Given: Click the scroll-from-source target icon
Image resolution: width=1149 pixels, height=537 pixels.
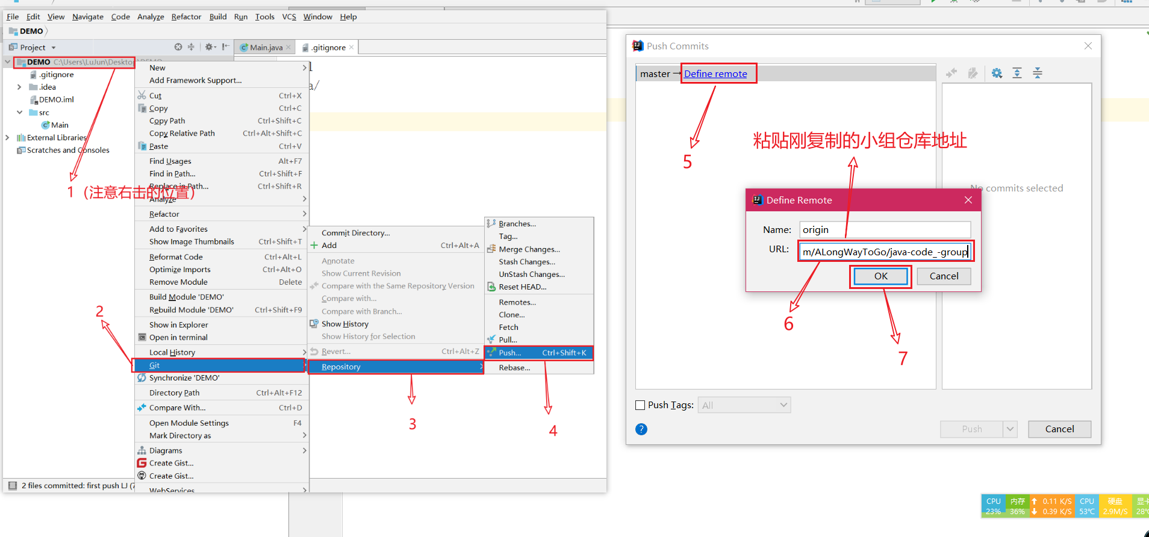Looking at the screenshot, I should pos(178,47).
